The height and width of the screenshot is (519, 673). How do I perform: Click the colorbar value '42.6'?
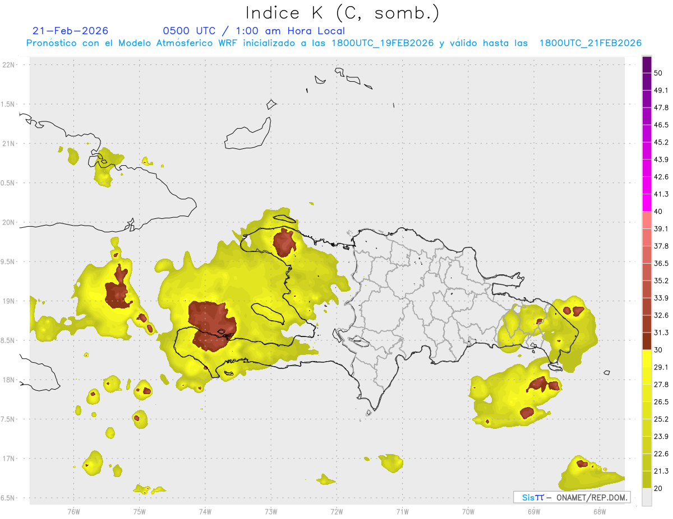point(661,177)
